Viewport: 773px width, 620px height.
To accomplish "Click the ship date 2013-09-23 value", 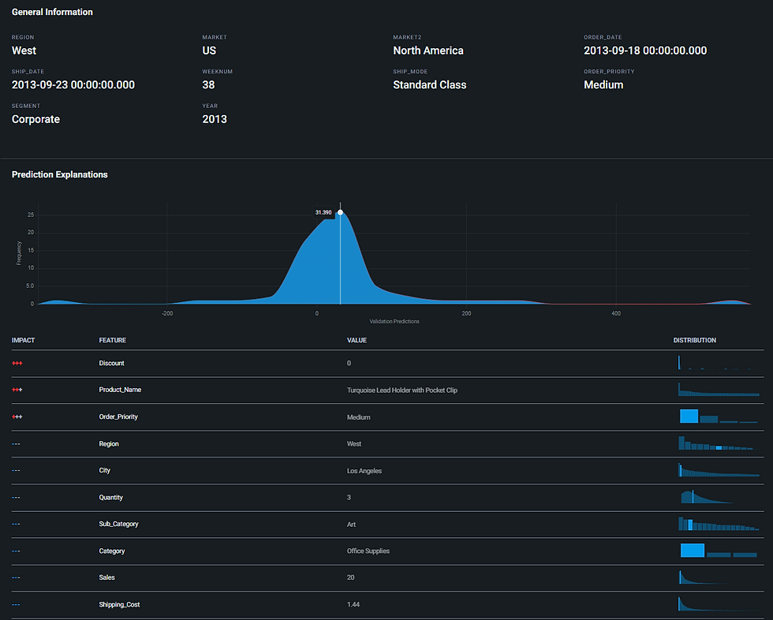I will (x=73, y=85).
